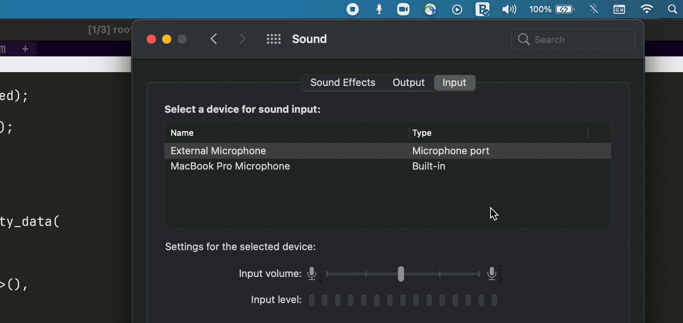
Task: Click the Built-in type cell
Action: pyautogui.click(x=429, y=166)
